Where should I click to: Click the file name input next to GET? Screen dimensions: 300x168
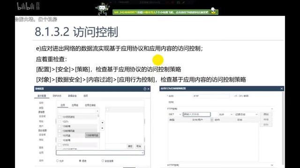point(197,114)
